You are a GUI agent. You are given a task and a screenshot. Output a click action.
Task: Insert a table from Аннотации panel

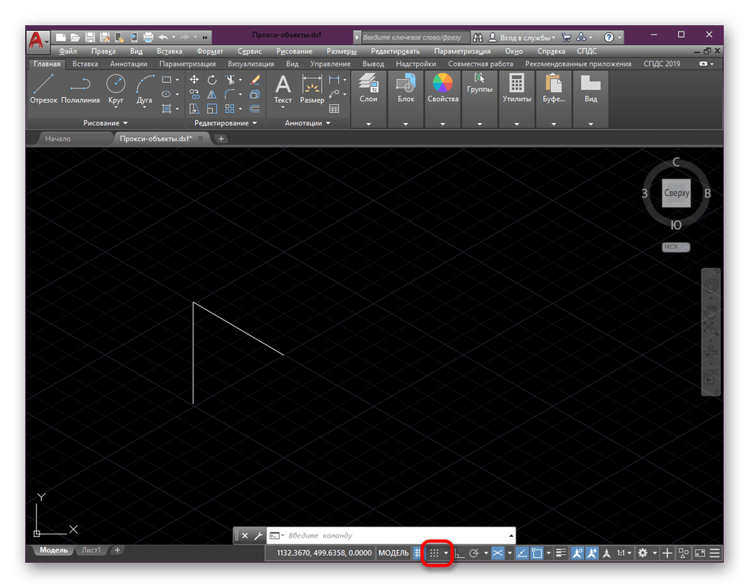[x=334, y=108]
